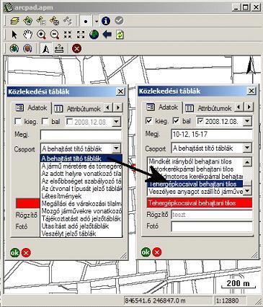Zoom to full extent globe icon
This screenshot has height=307, width=263.
[x=94, y=35]
